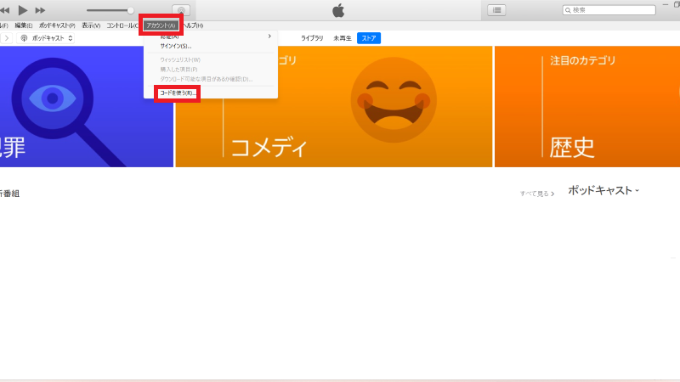Open the コントロール(C) menu
This screenshot has width=680, height=382.
click(x=122, y=25)
